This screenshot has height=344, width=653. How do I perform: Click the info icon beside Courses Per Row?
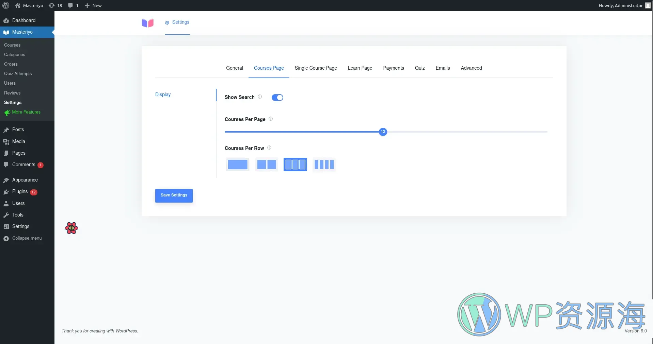[269, 148]
